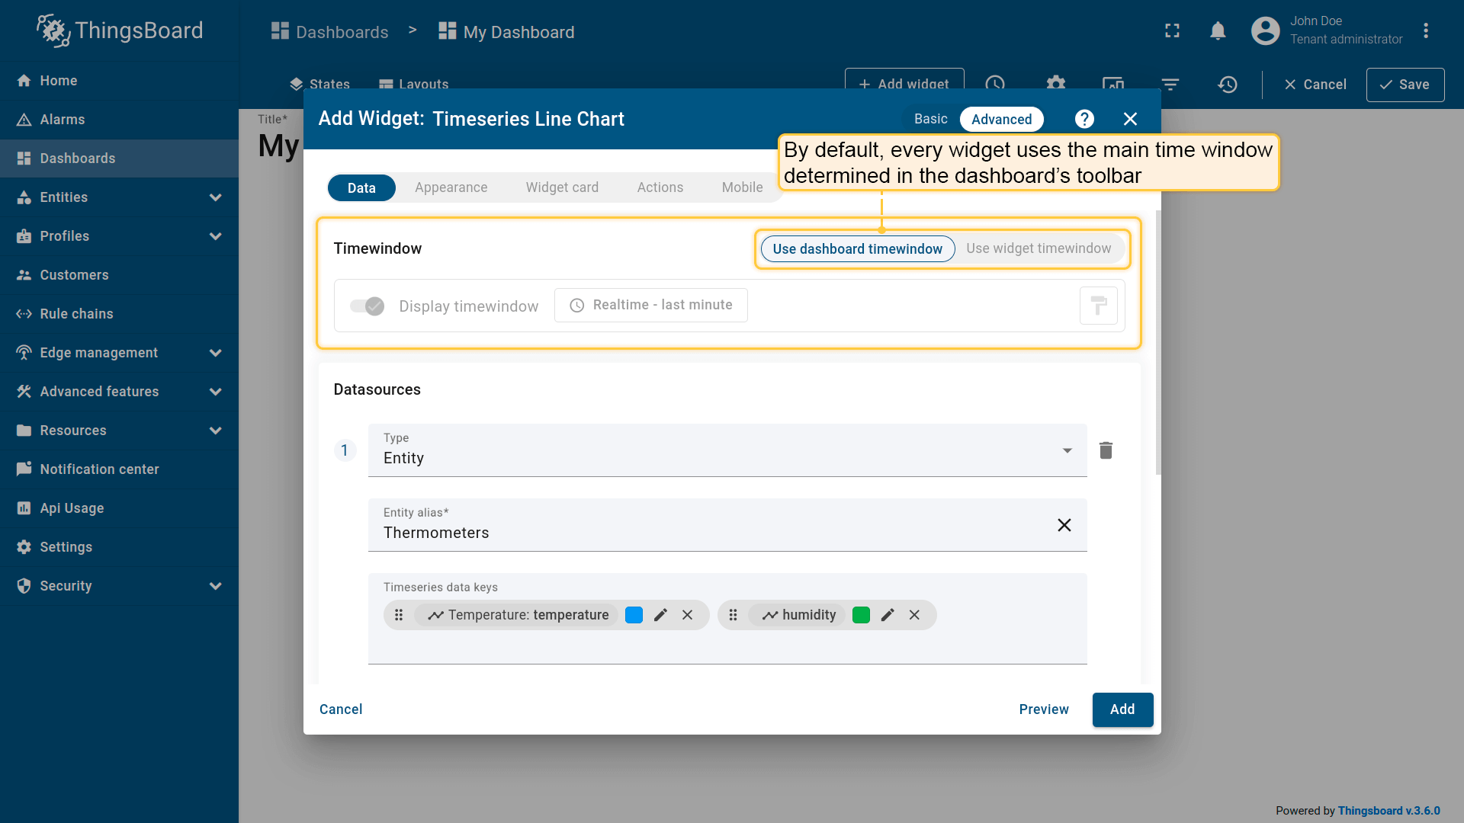The width and height of the screenshot is (1464, 823).
Task: Click timewindow style paint roller icon
Action: [x=1098, y=306]
